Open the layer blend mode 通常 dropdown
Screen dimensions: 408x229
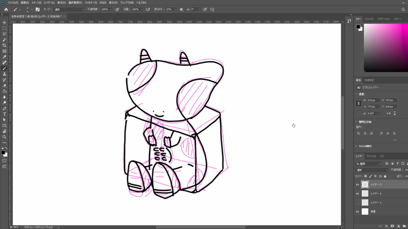pos(372,170)
